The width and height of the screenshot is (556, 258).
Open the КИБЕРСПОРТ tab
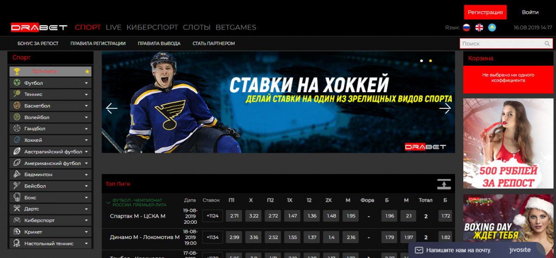[x=152, y=27]
